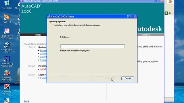The height and width of the screenshot is (103, 184).
Task: Follow the back link in Media Browser
Action: (26, 101)
